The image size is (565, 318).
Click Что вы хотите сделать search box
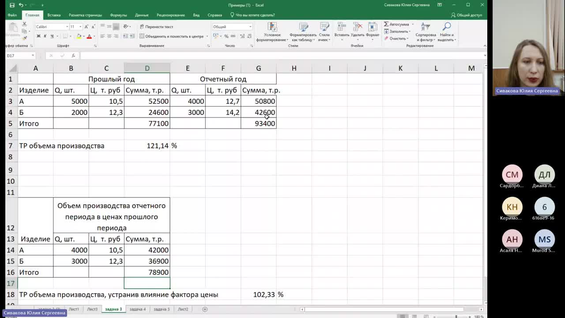point(252,15)
